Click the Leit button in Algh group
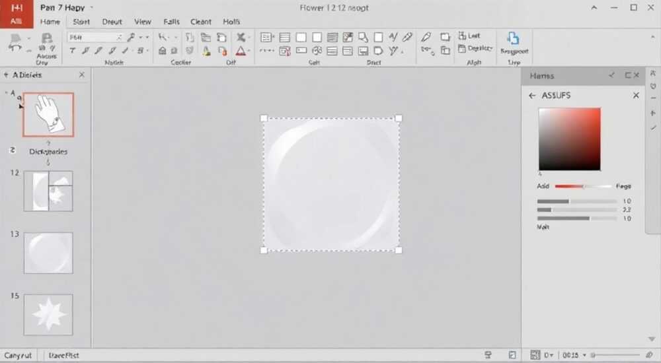Screen dimensions: 661x363 coord(469,36)
